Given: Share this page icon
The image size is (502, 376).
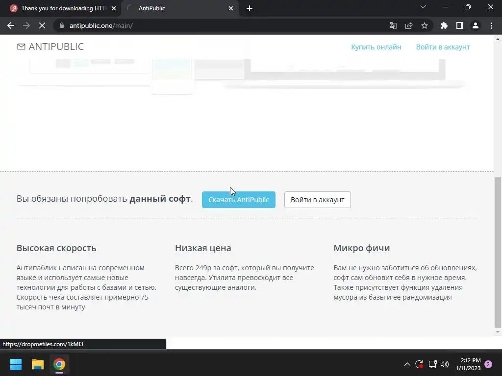Looking at the screenshot, I should [409, 25].
